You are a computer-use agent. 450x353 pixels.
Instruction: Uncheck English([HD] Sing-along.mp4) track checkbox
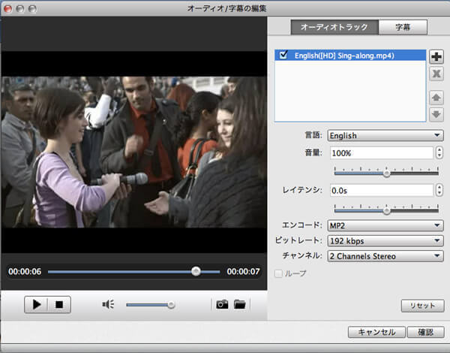click(283, 55)
